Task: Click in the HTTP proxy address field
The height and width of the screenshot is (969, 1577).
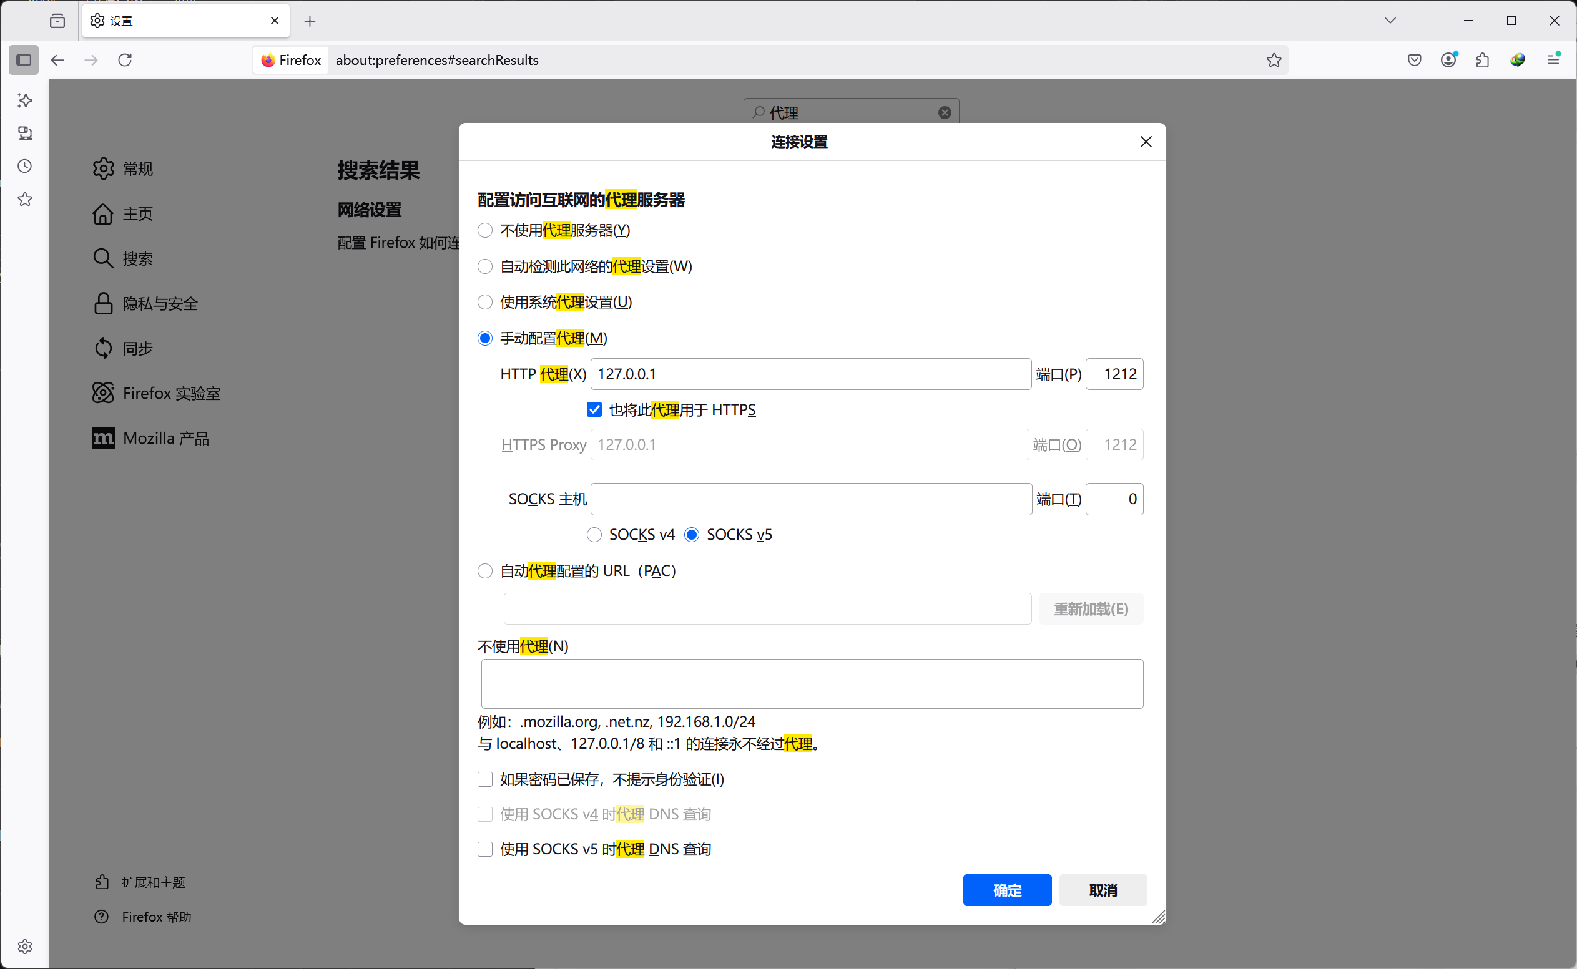Action: tap(810, 374)
